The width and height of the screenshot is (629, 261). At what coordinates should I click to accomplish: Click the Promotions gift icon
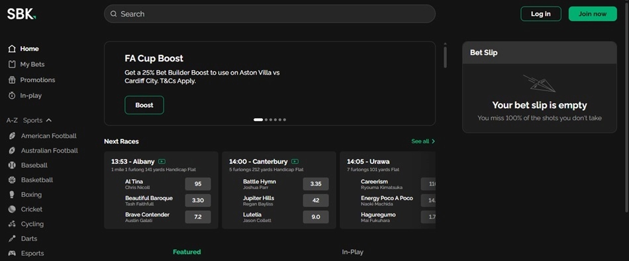(x=12, y=80)
